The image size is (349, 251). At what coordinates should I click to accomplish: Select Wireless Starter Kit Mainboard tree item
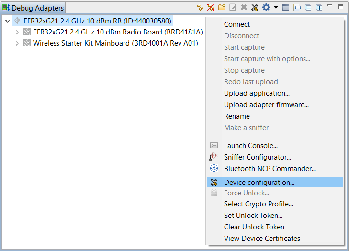(115, 43)
